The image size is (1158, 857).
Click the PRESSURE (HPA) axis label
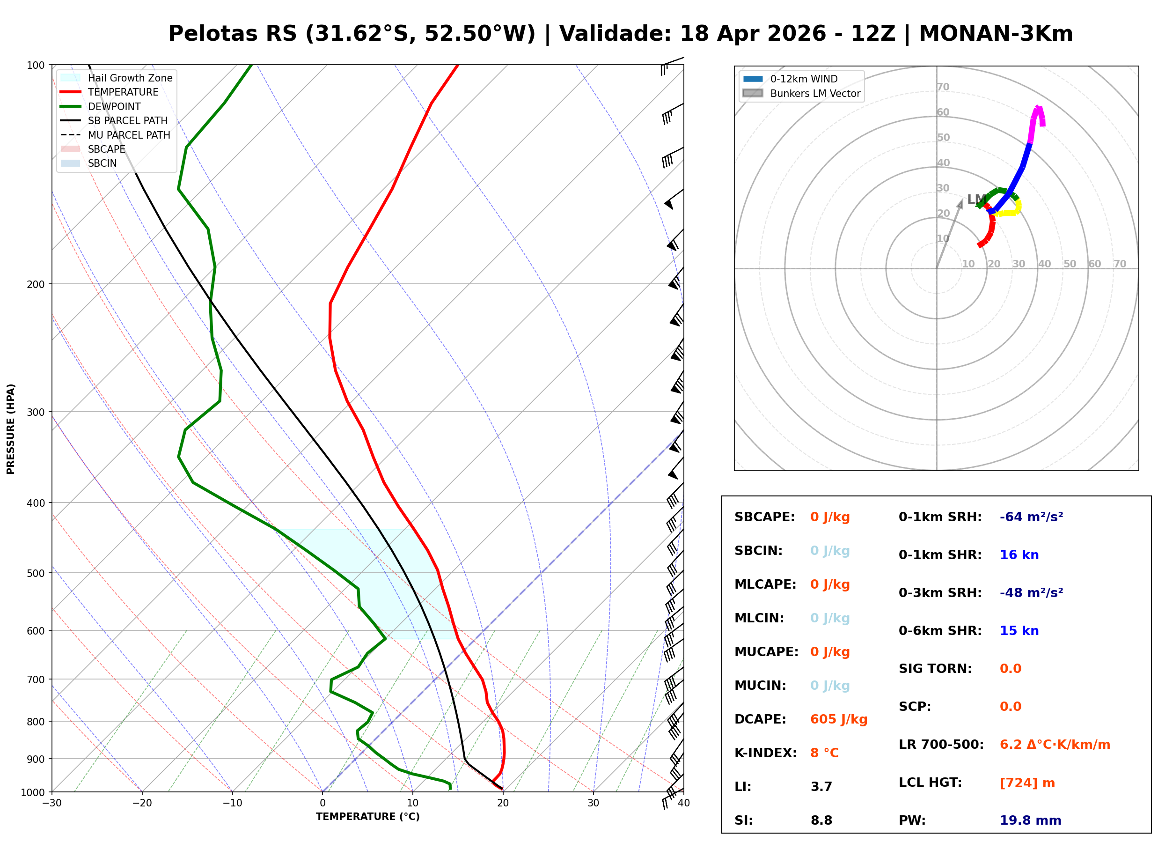coord(11,429)
